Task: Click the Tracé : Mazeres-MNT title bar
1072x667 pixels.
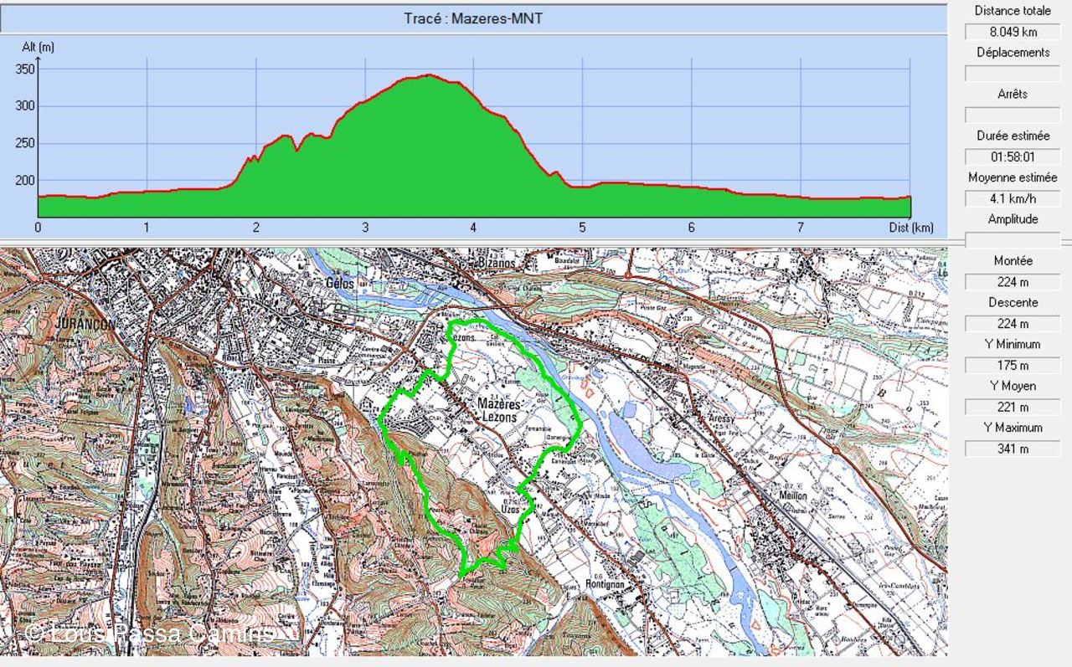Action: pos(473,18)
